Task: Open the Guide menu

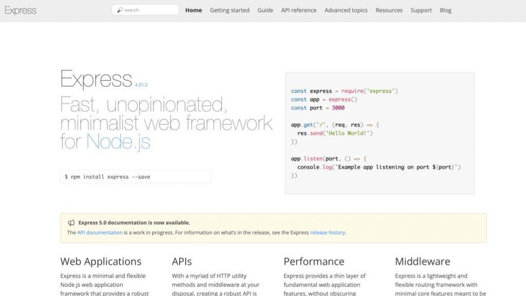Action: (x=265, y=10)
